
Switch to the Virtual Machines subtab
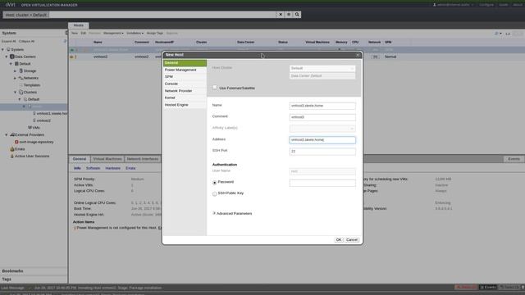107,159
